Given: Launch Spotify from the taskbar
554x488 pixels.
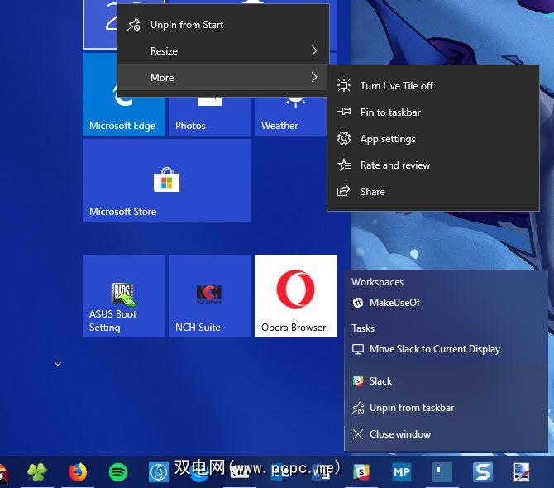Looking at the screenshot, I should click(118, 471).
